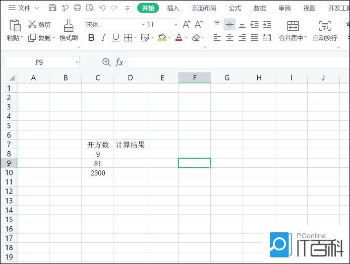
Task: Expand the Copy options arrow
Action: 53,38
